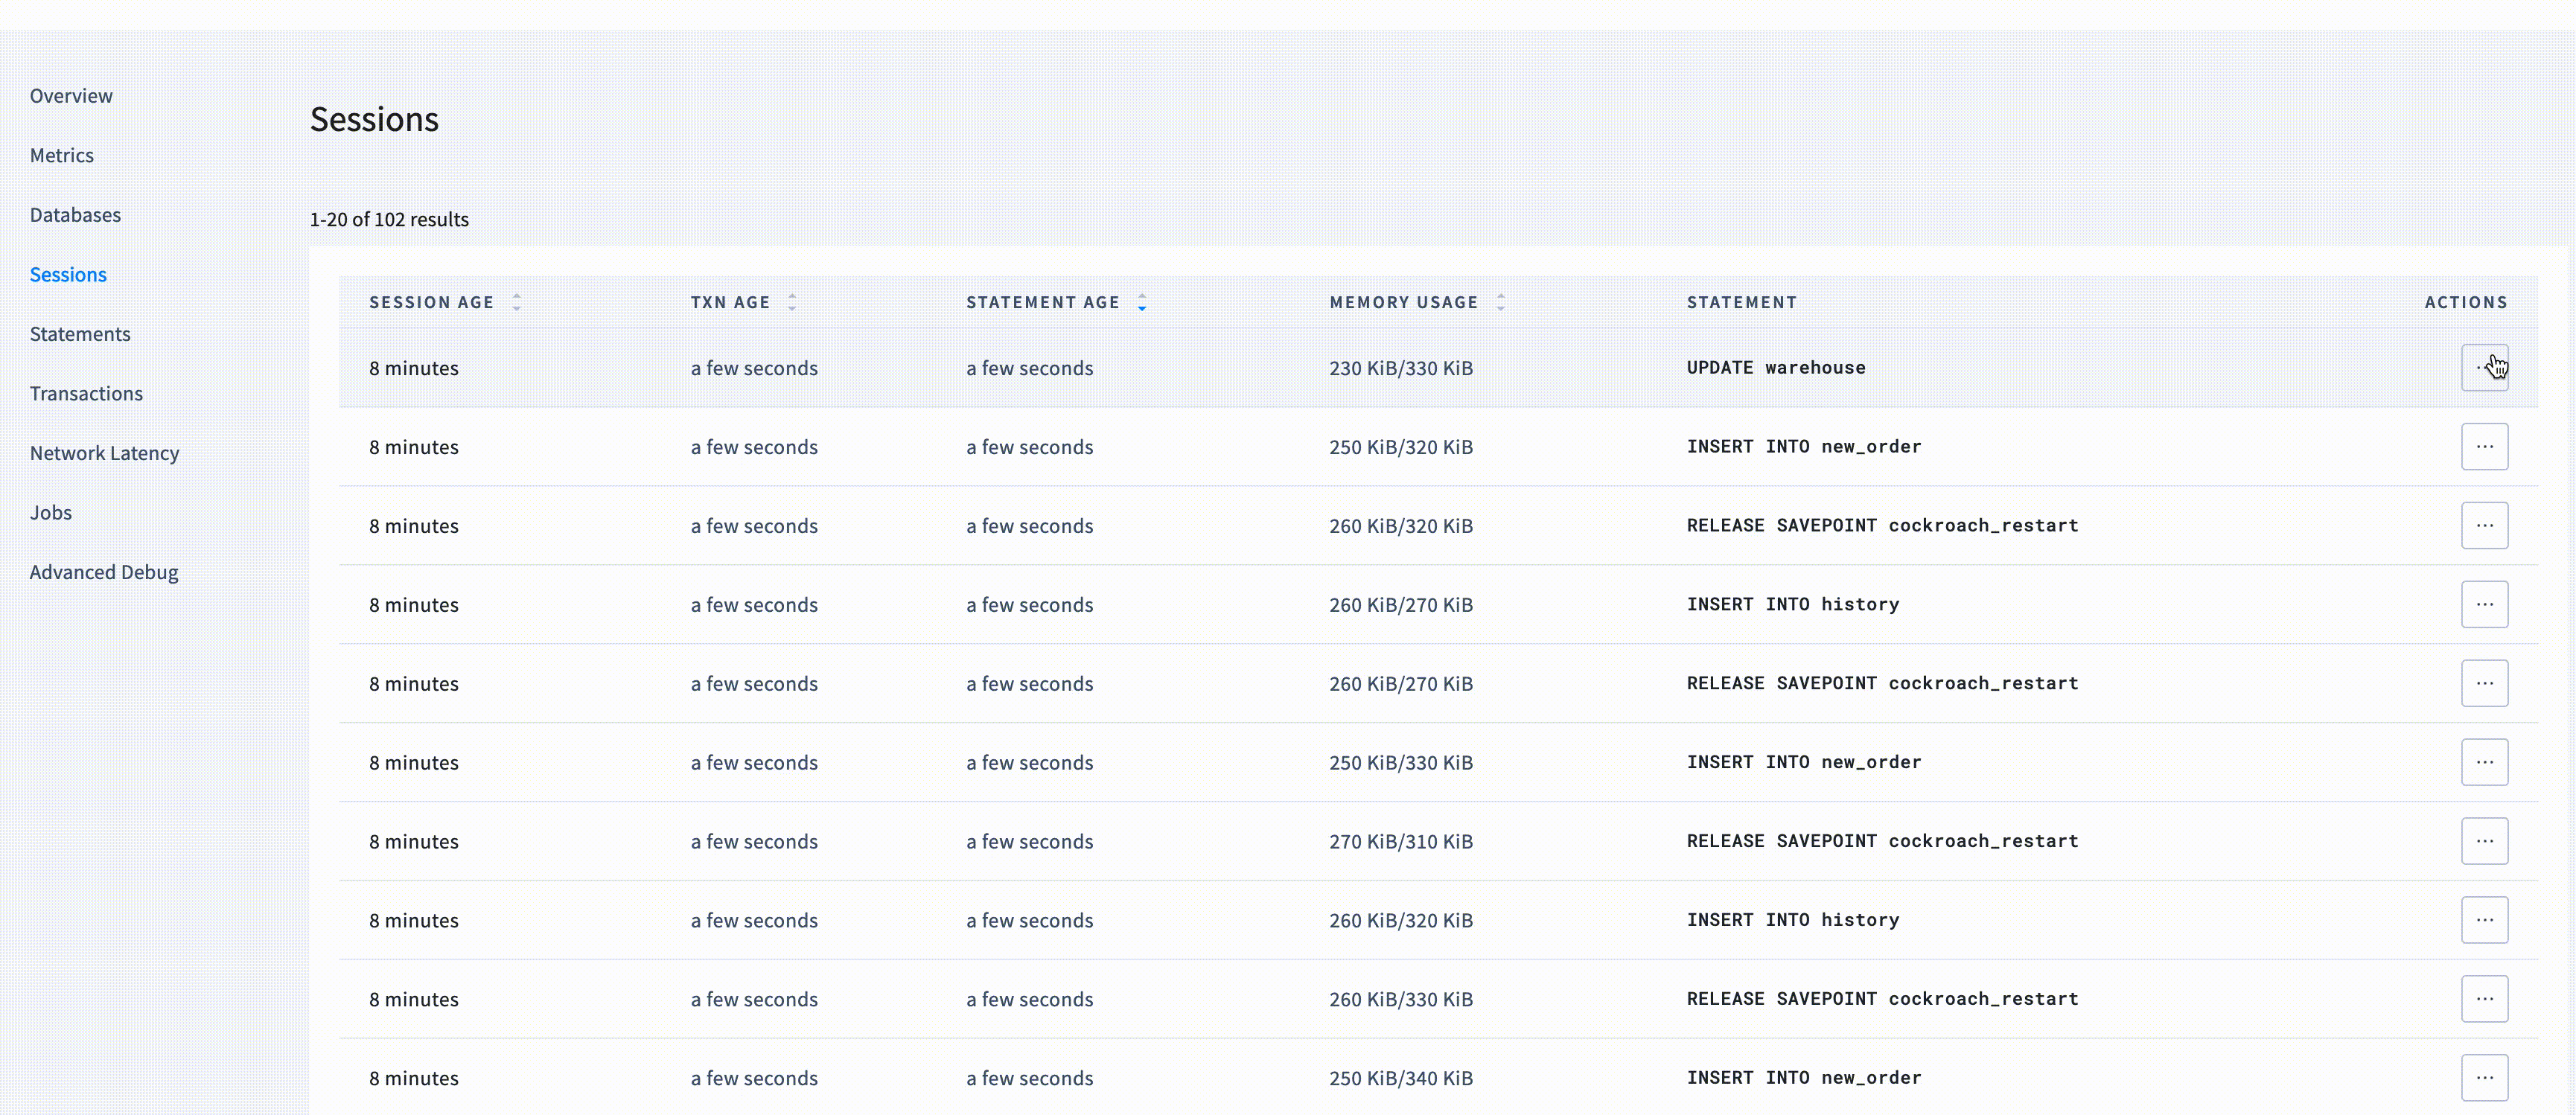Open actions for first INSERT INTO history row
The height and width of the screenshot is (1115, 2576).
[x=2484, y=604]
